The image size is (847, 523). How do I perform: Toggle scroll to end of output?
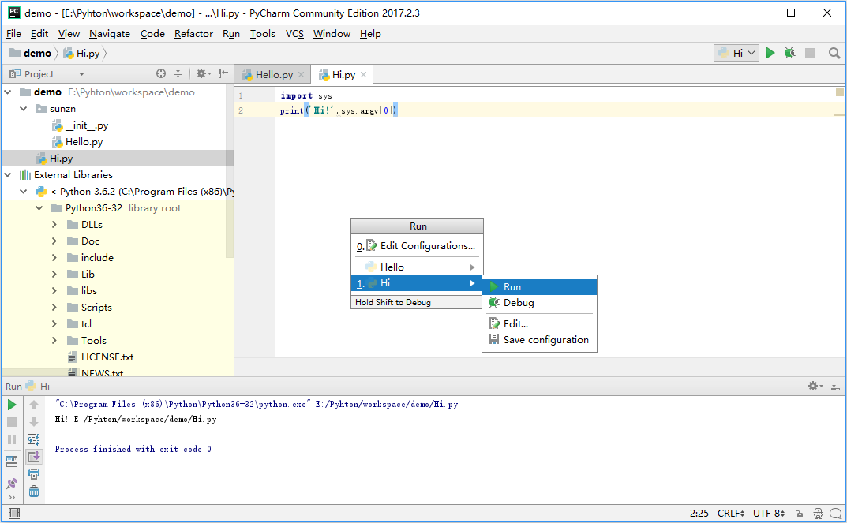point(34,457)
